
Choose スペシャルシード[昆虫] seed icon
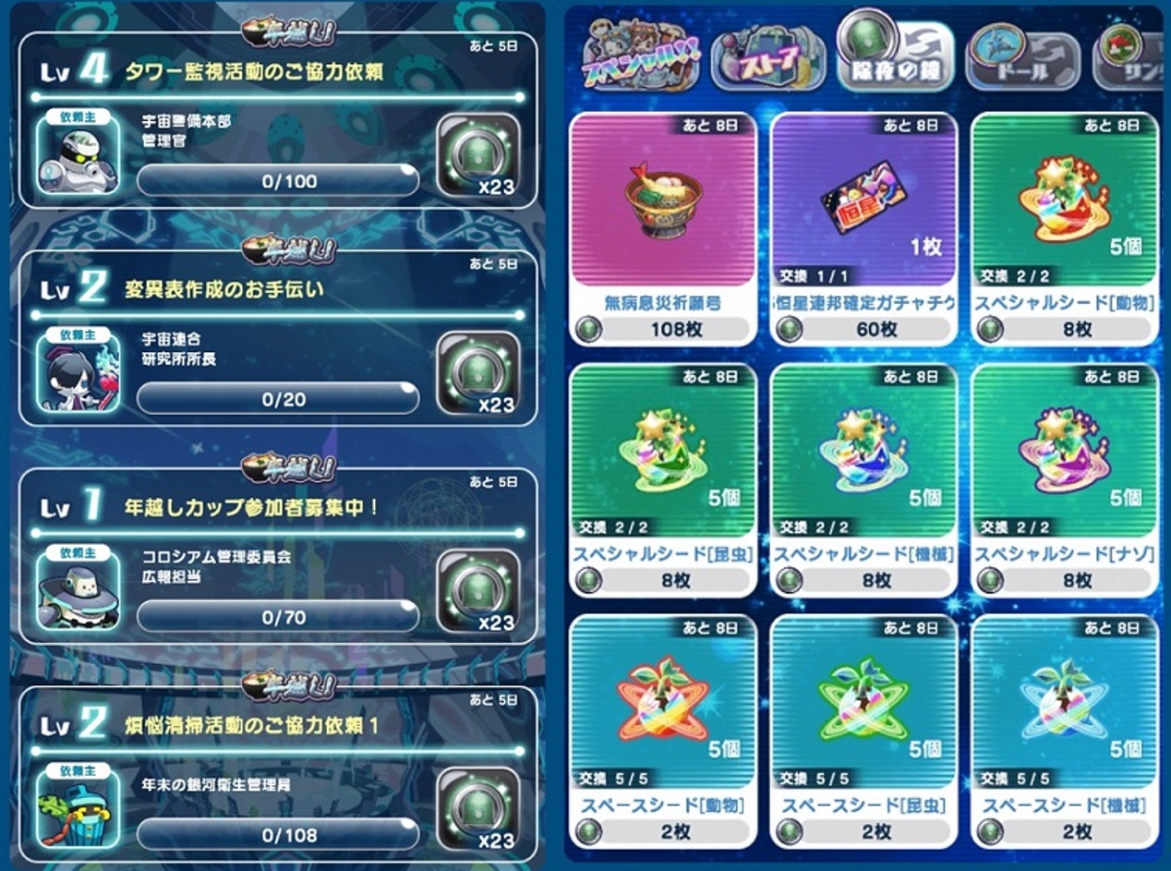(663, 451)
